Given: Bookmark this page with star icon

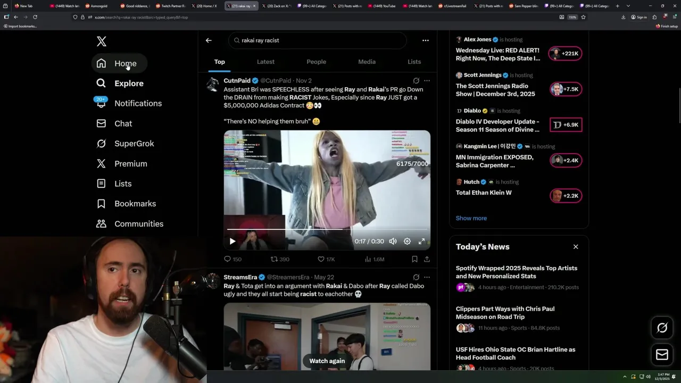Looking at the screenshot, I should (x=583, y=17).
